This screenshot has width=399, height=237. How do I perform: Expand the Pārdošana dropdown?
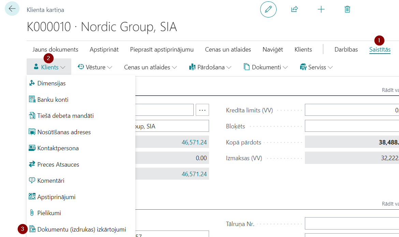tap(210, 67)
